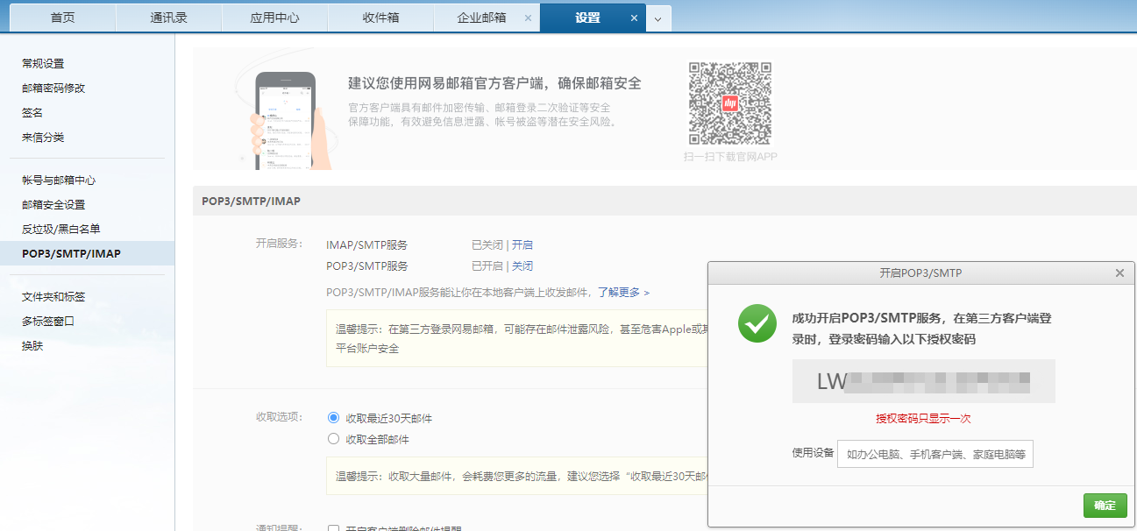Click the 使用设备 device name input field
Image resolution: width=1137 pixels, height=531 pixels.
pyautogui.click(x=934, y=453)
